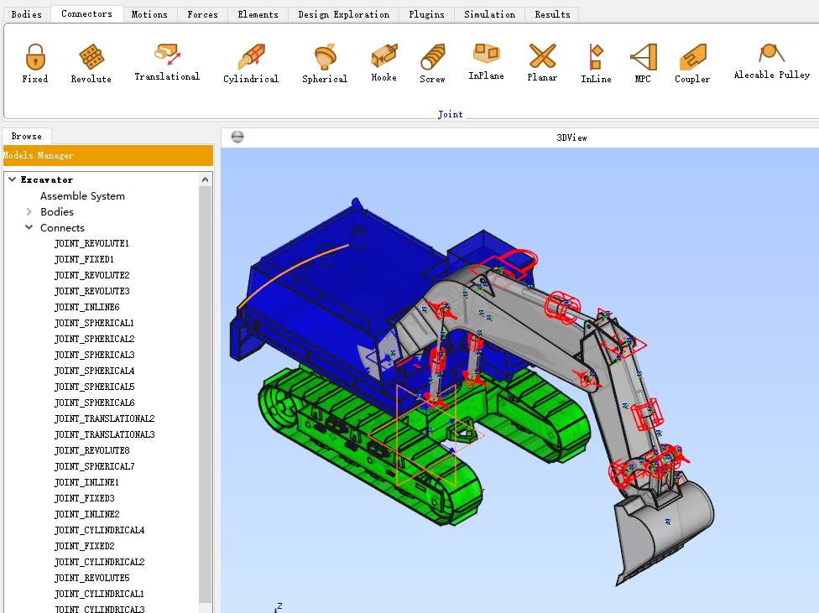Select the Planar joint icon
Screen dimensions: 819x613
click(542, 63)
